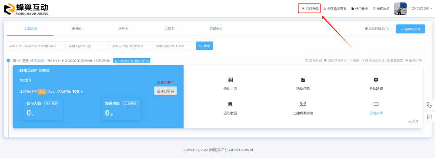435x158 pixels.
Task: Click the 商业付费版 label
Action: coord(21,61)
